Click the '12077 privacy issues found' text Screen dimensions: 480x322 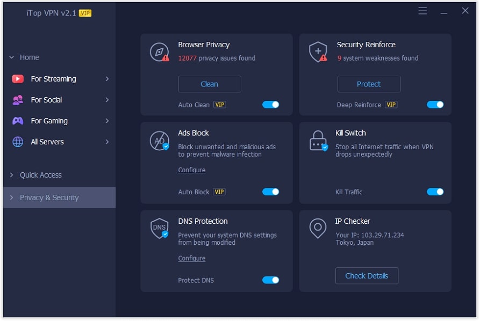[x=217, y=58]
